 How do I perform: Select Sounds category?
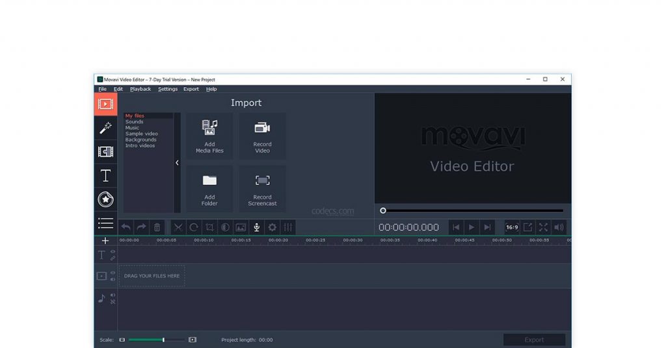(134, 121)
